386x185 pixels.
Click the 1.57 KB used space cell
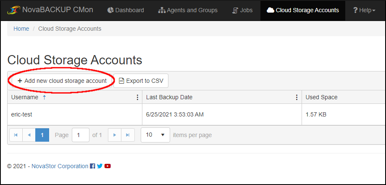tap(344, 114)
